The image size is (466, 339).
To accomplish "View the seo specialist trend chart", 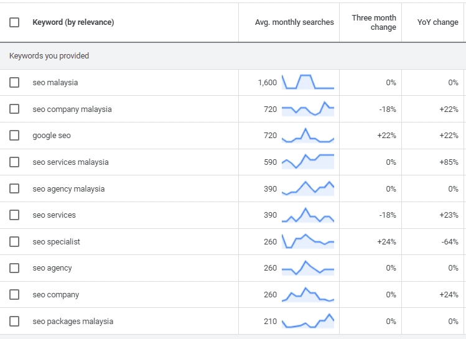I will click(308, 241).
